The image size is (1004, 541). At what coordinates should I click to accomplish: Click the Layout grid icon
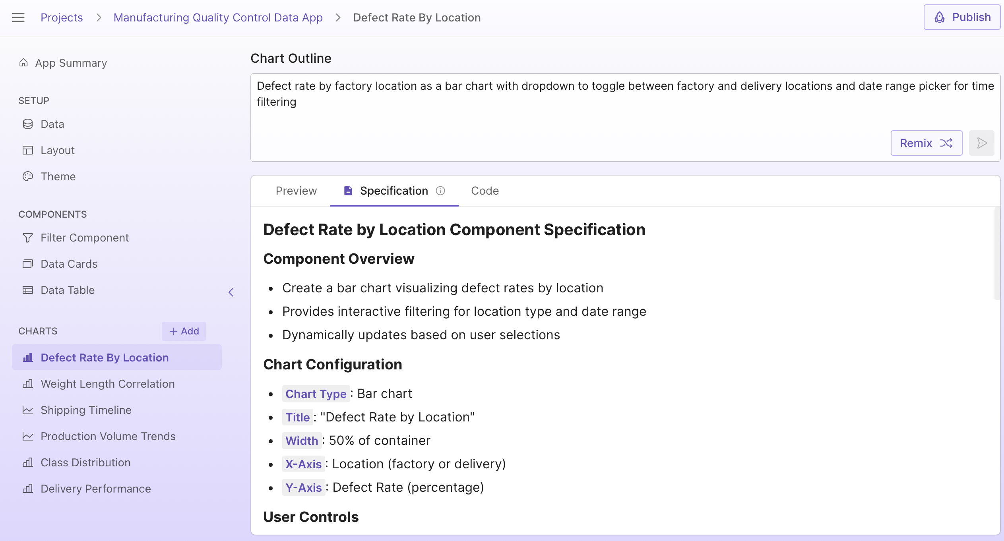[x=28, y=150]
